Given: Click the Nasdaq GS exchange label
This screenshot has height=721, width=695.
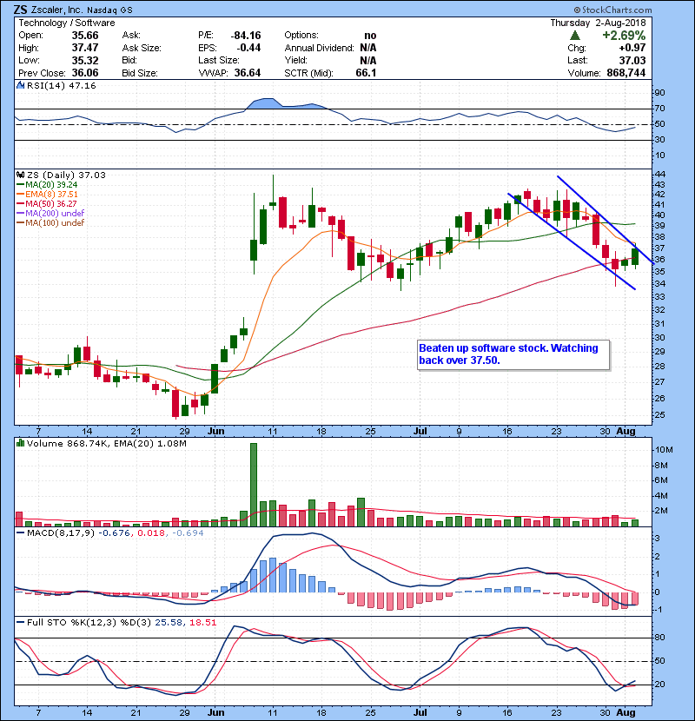Looking at the screenshot, I should (x=109, y=10).
